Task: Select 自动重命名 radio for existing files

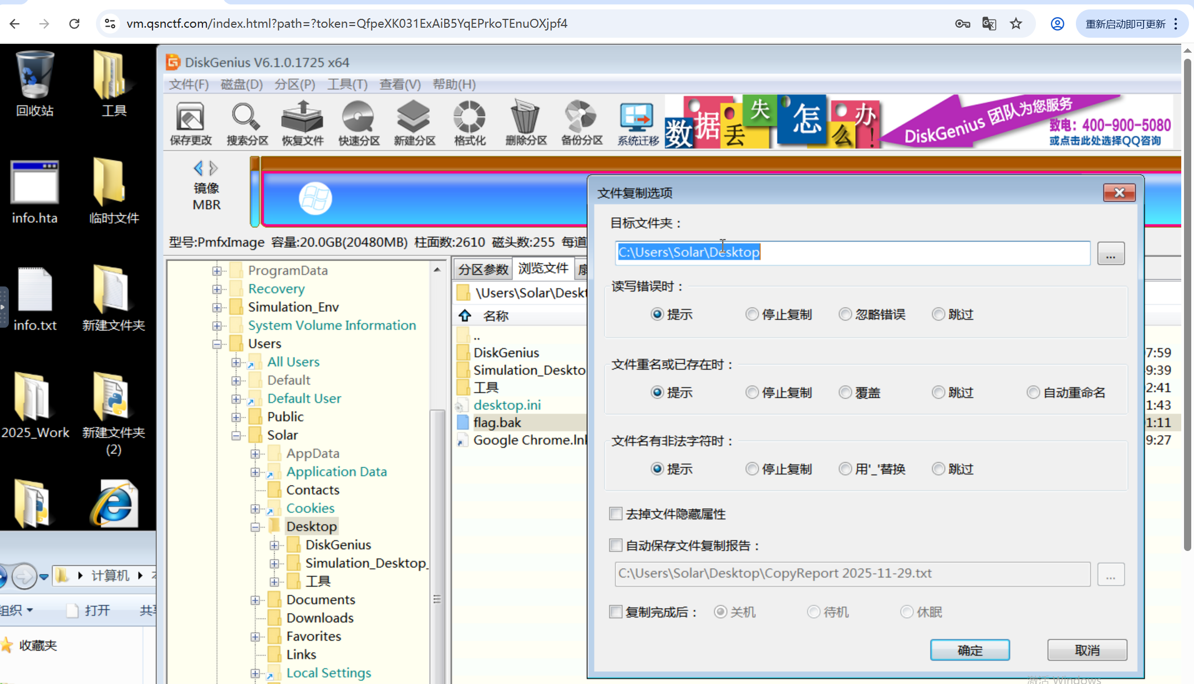Action: [x=1033, y=392]
